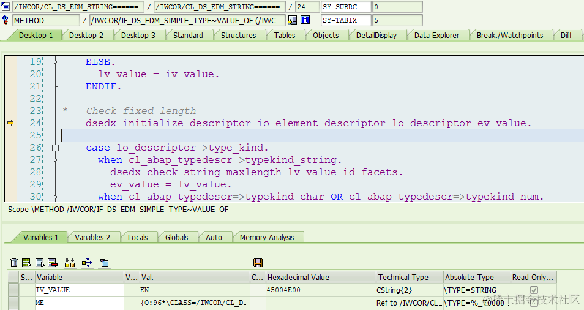Select the ME row selector button
The width and height of the screenshot is (584, 310).
[x=13, y=303]
